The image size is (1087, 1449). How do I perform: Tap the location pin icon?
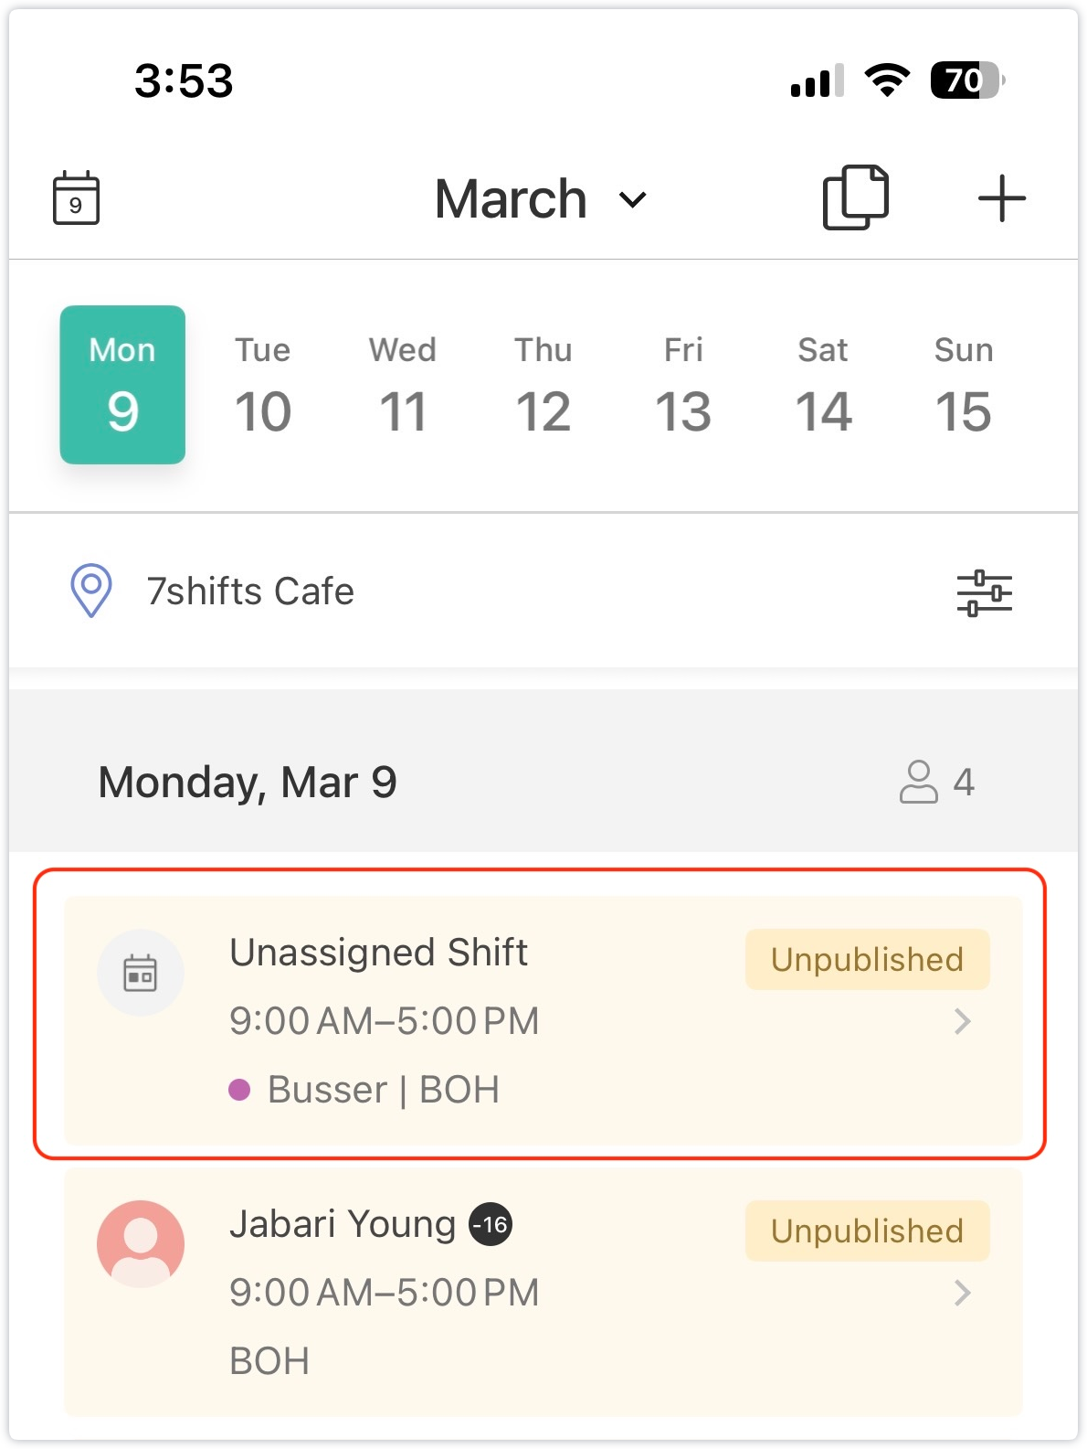tap(91, 591)
